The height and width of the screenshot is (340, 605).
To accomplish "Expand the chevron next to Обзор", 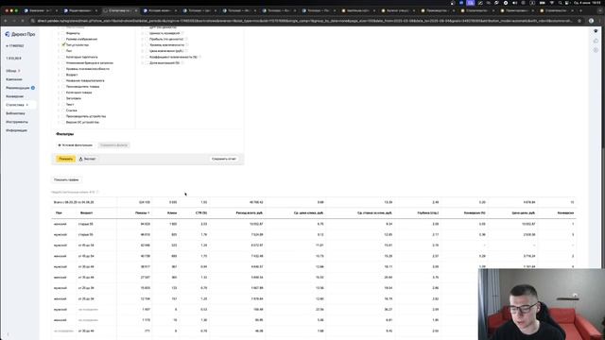I will (19, 71).
